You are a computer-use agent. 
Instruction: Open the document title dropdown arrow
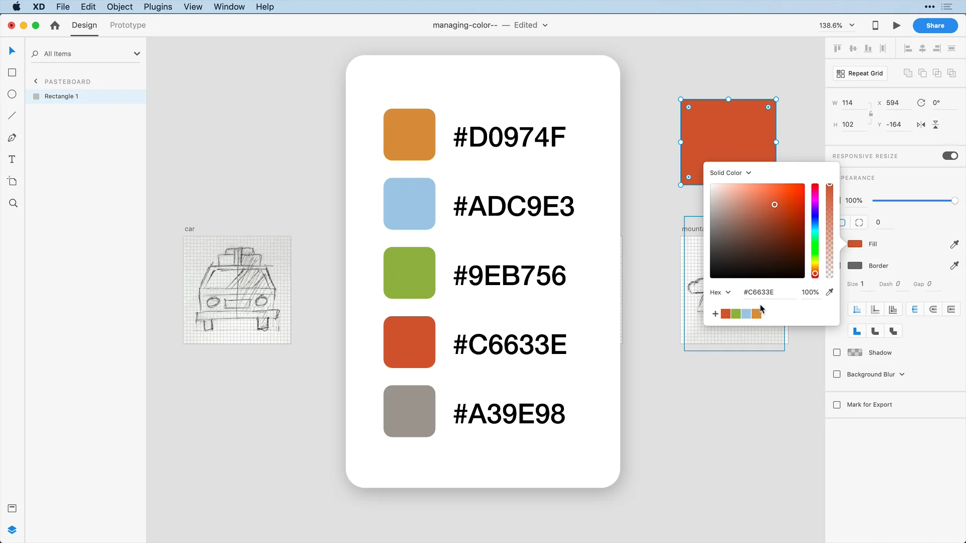(545, 25)
